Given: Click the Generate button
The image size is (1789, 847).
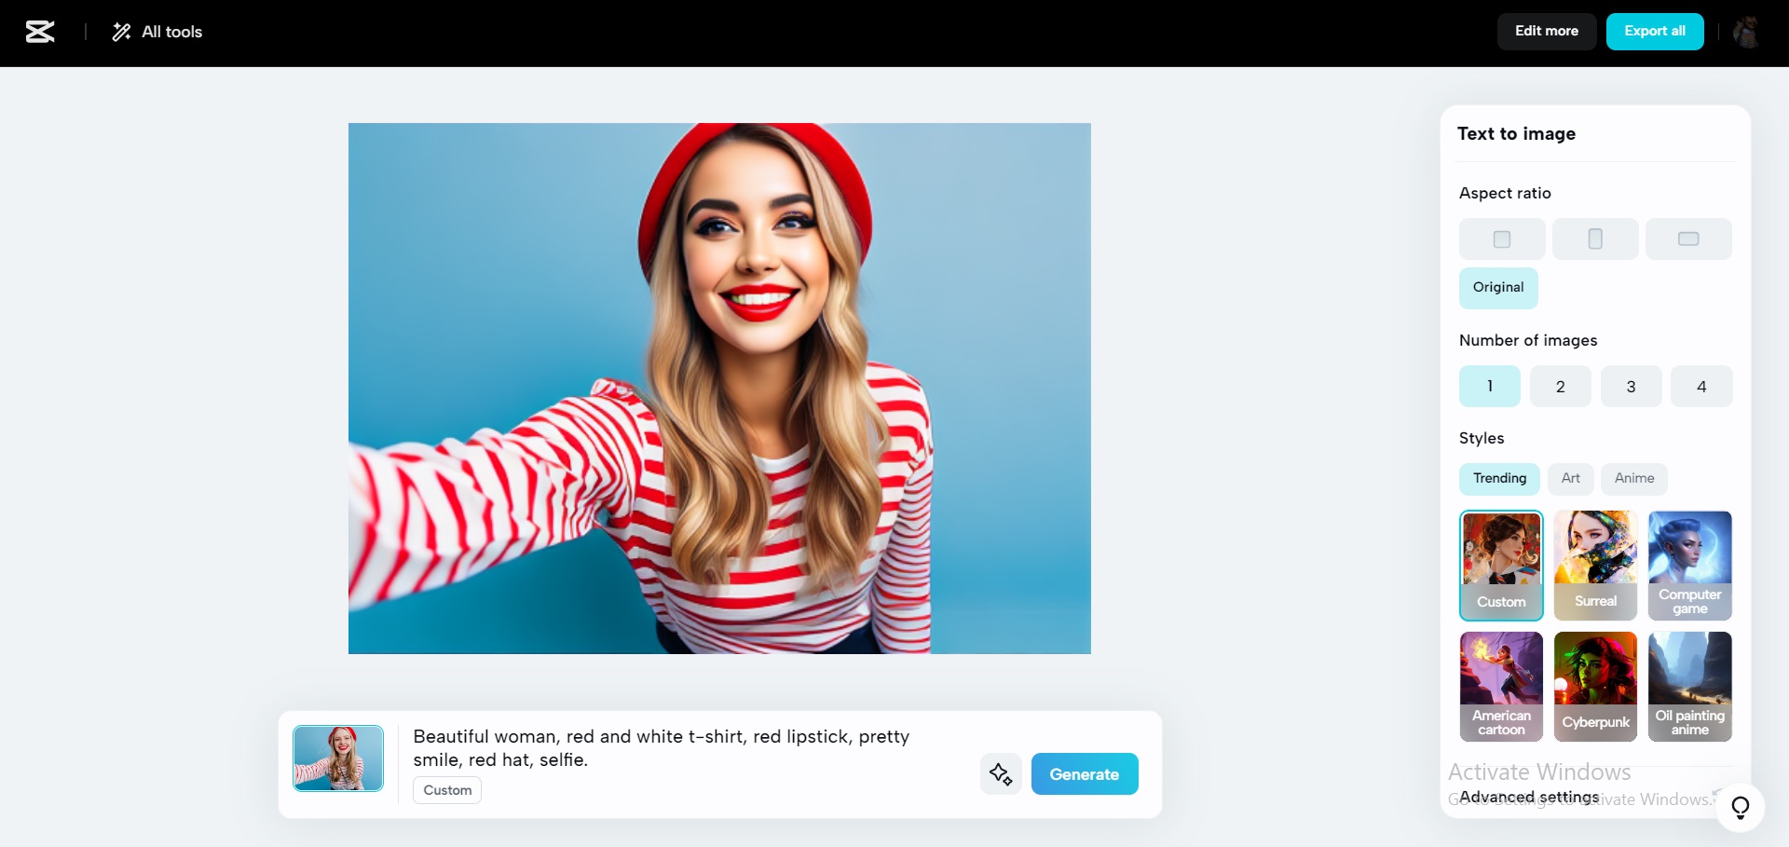Looking at the screenshot, I should (x=1085, y=774).
